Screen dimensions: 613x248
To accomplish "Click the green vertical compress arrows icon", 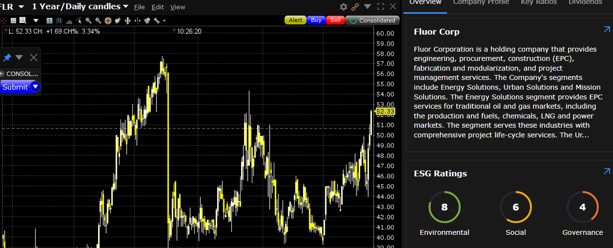I will point(137,20).
